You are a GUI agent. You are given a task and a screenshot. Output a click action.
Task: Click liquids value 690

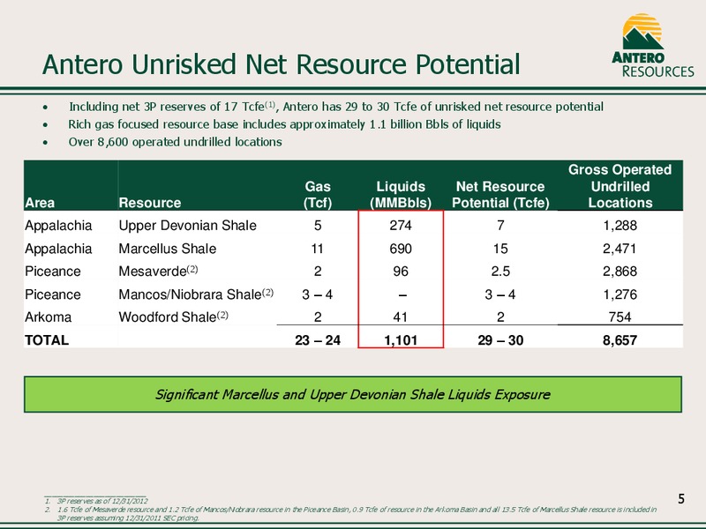tap(401, 249)
